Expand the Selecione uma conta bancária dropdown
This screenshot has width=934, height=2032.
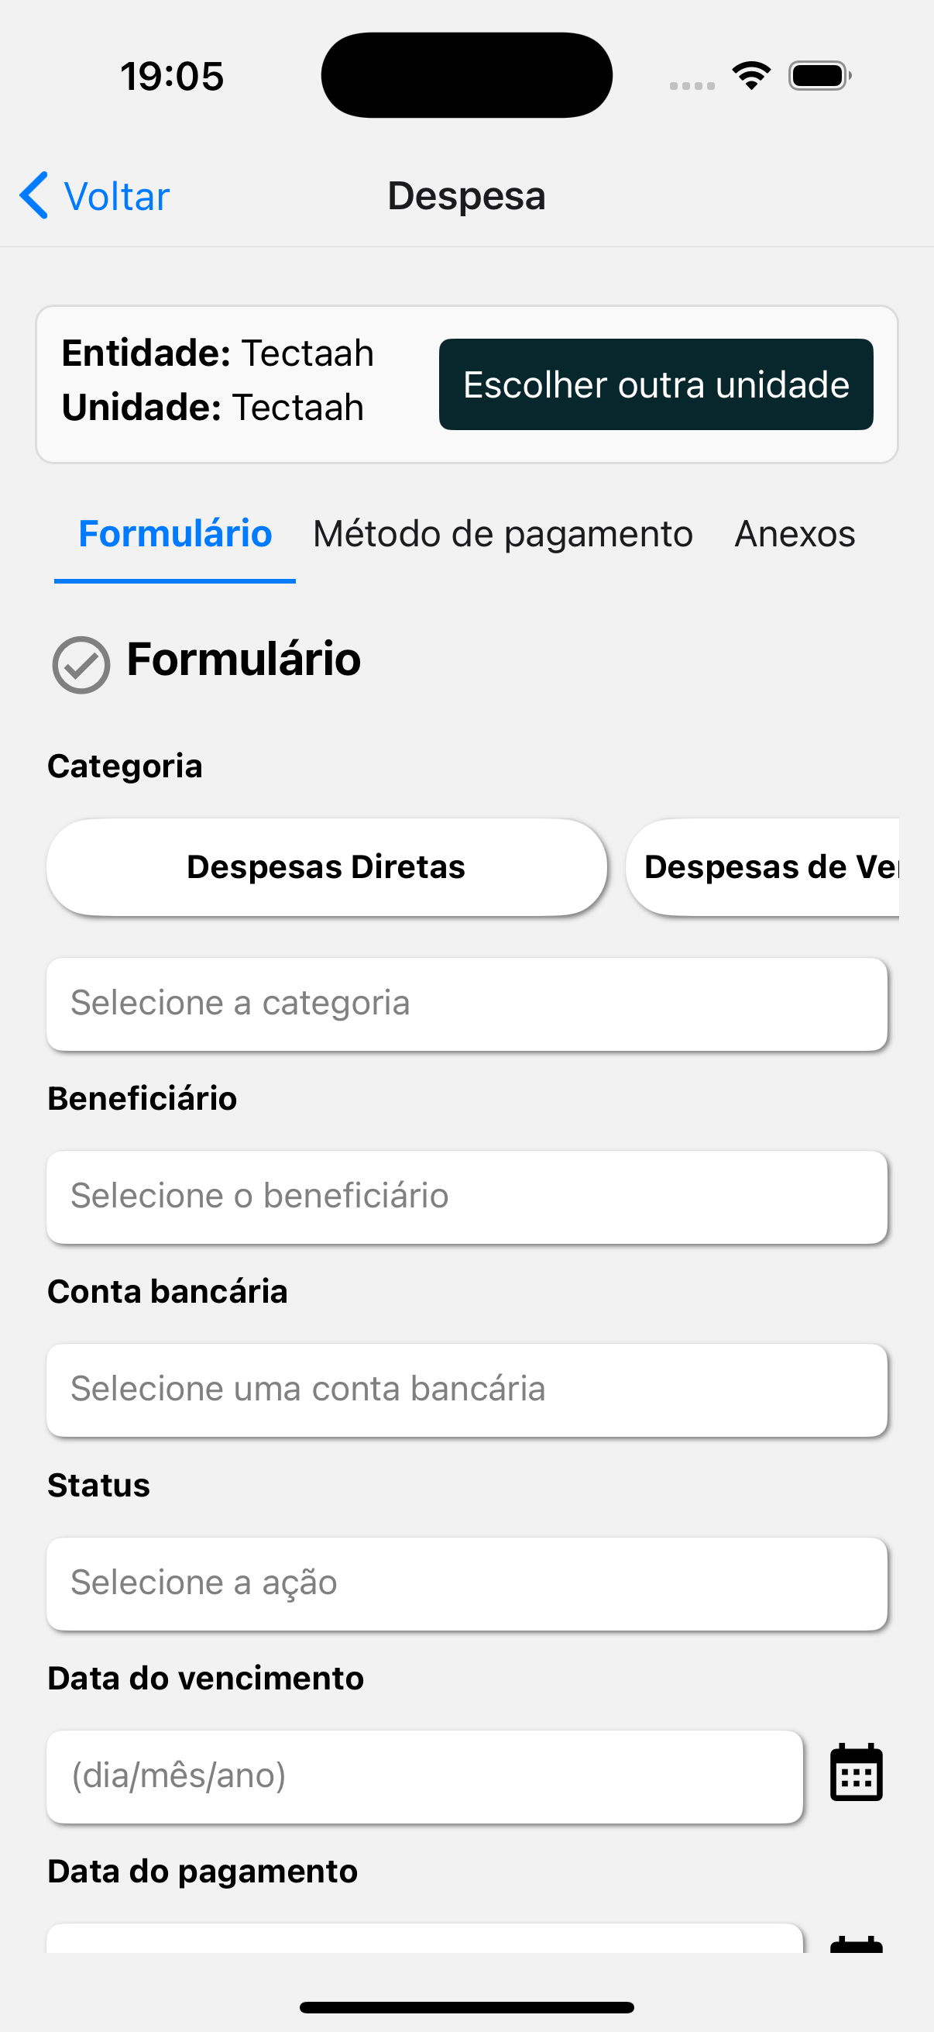tap(466, 1390)
